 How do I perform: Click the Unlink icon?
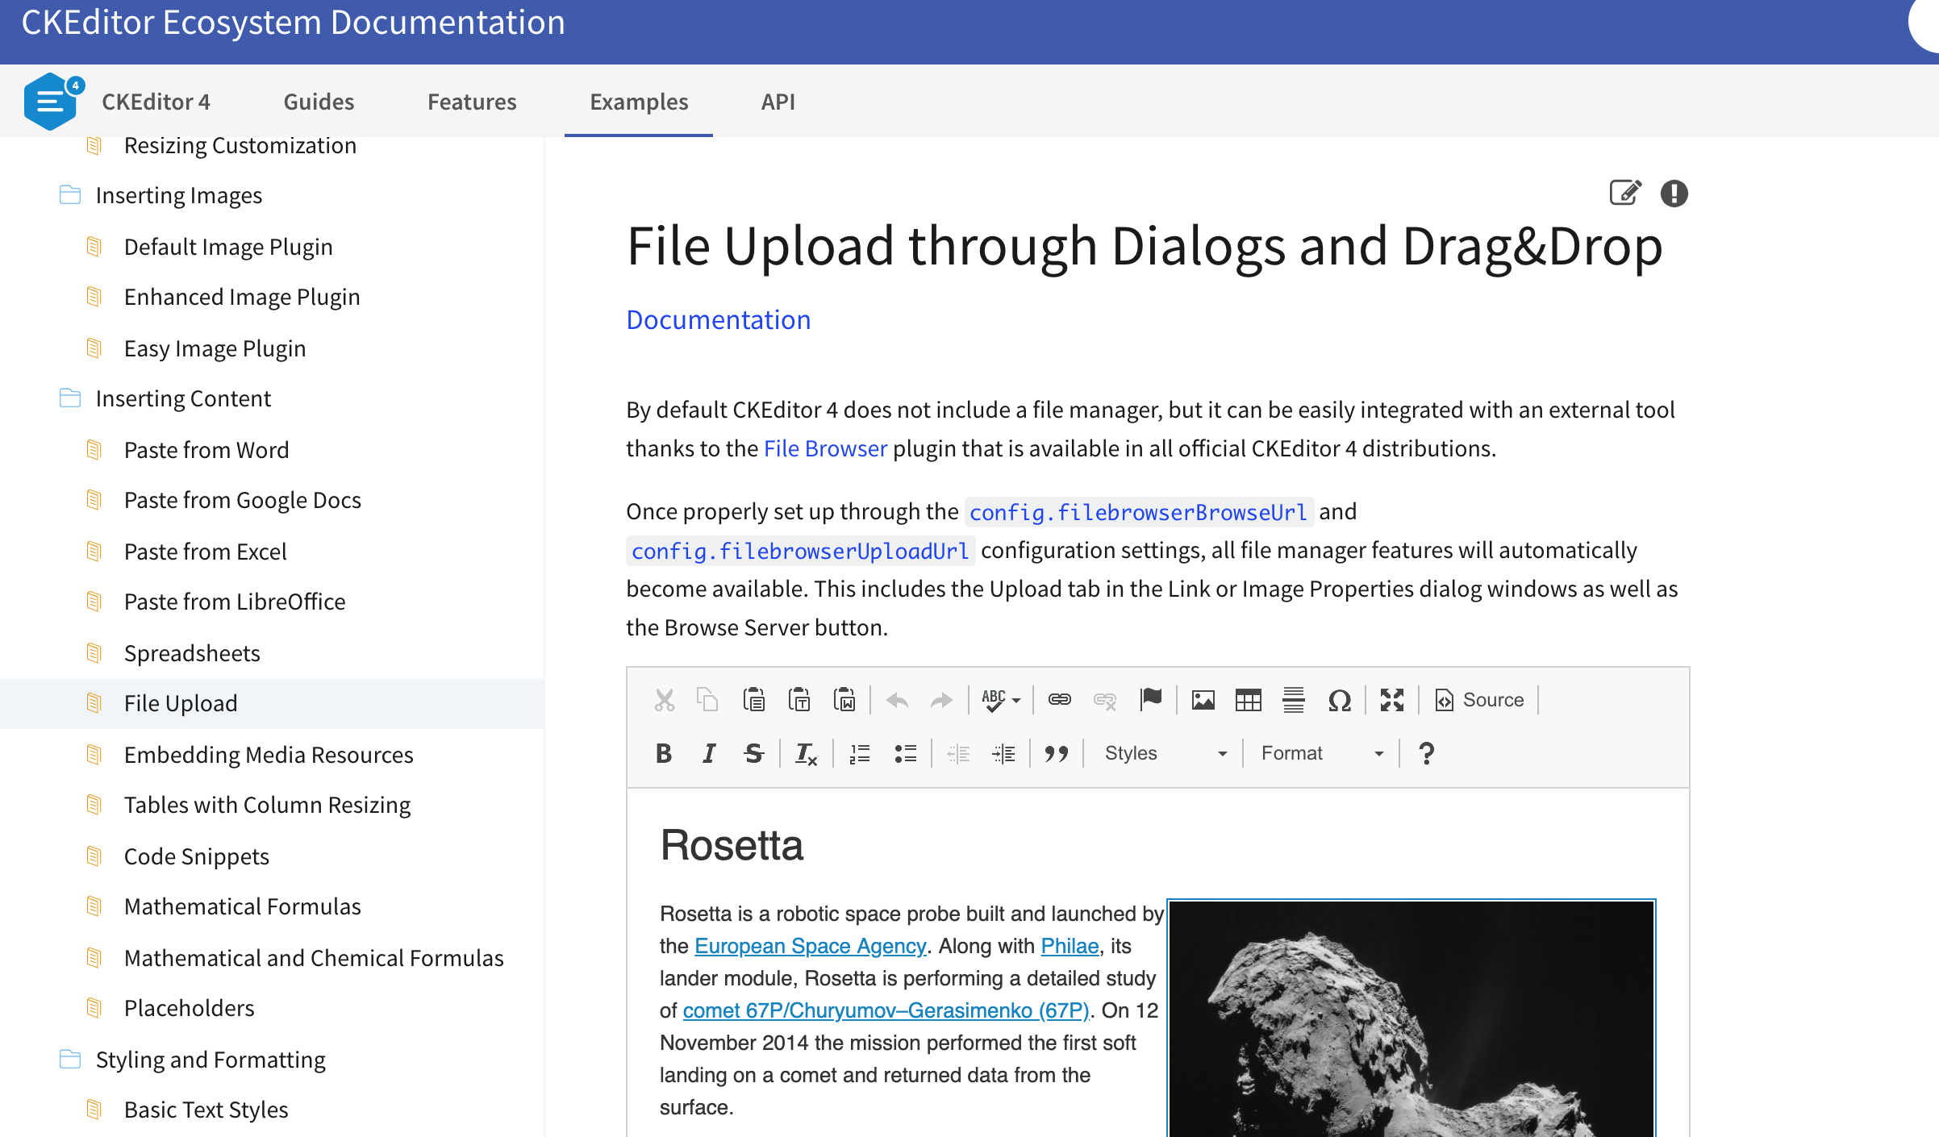coord(1105,700)
